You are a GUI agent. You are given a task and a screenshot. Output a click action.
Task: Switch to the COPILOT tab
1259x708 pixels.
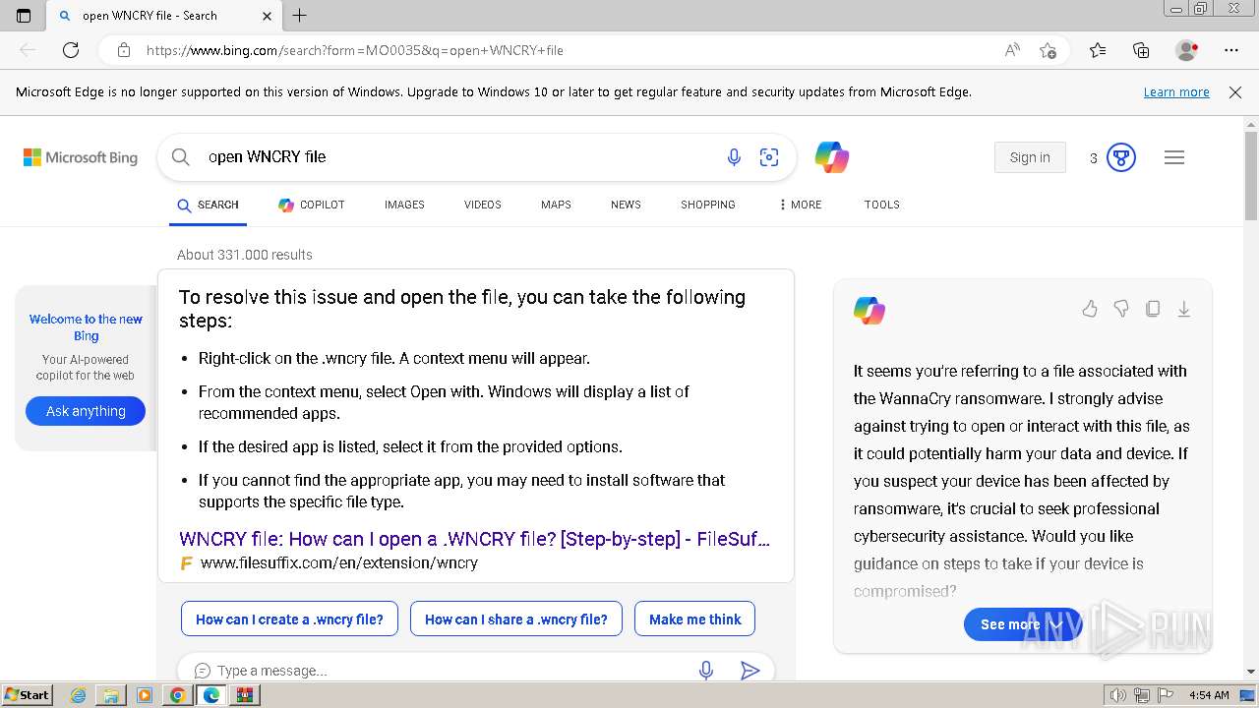[312, 205]
